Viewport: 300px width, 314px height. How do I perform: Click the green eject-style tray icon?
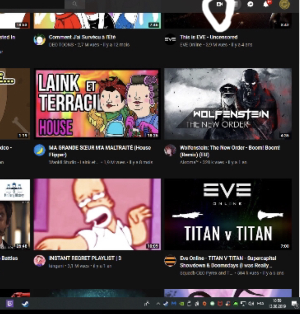pos(236,304)
